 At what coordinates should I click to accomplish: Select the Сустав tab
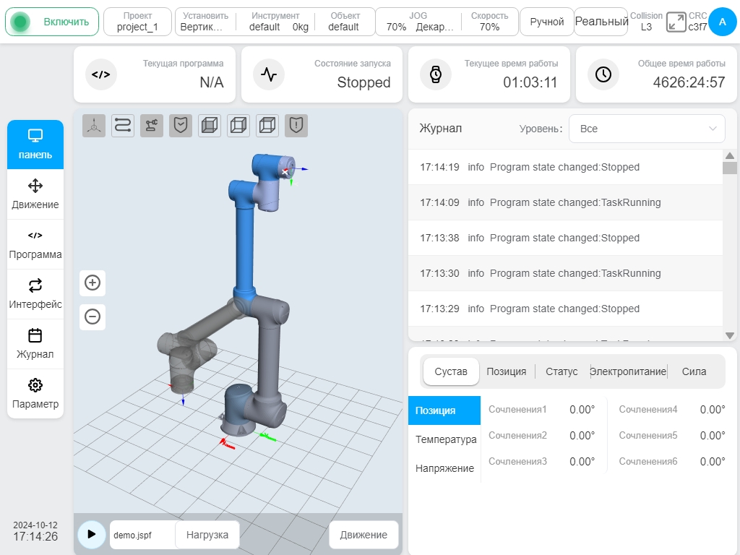point(451,371)
